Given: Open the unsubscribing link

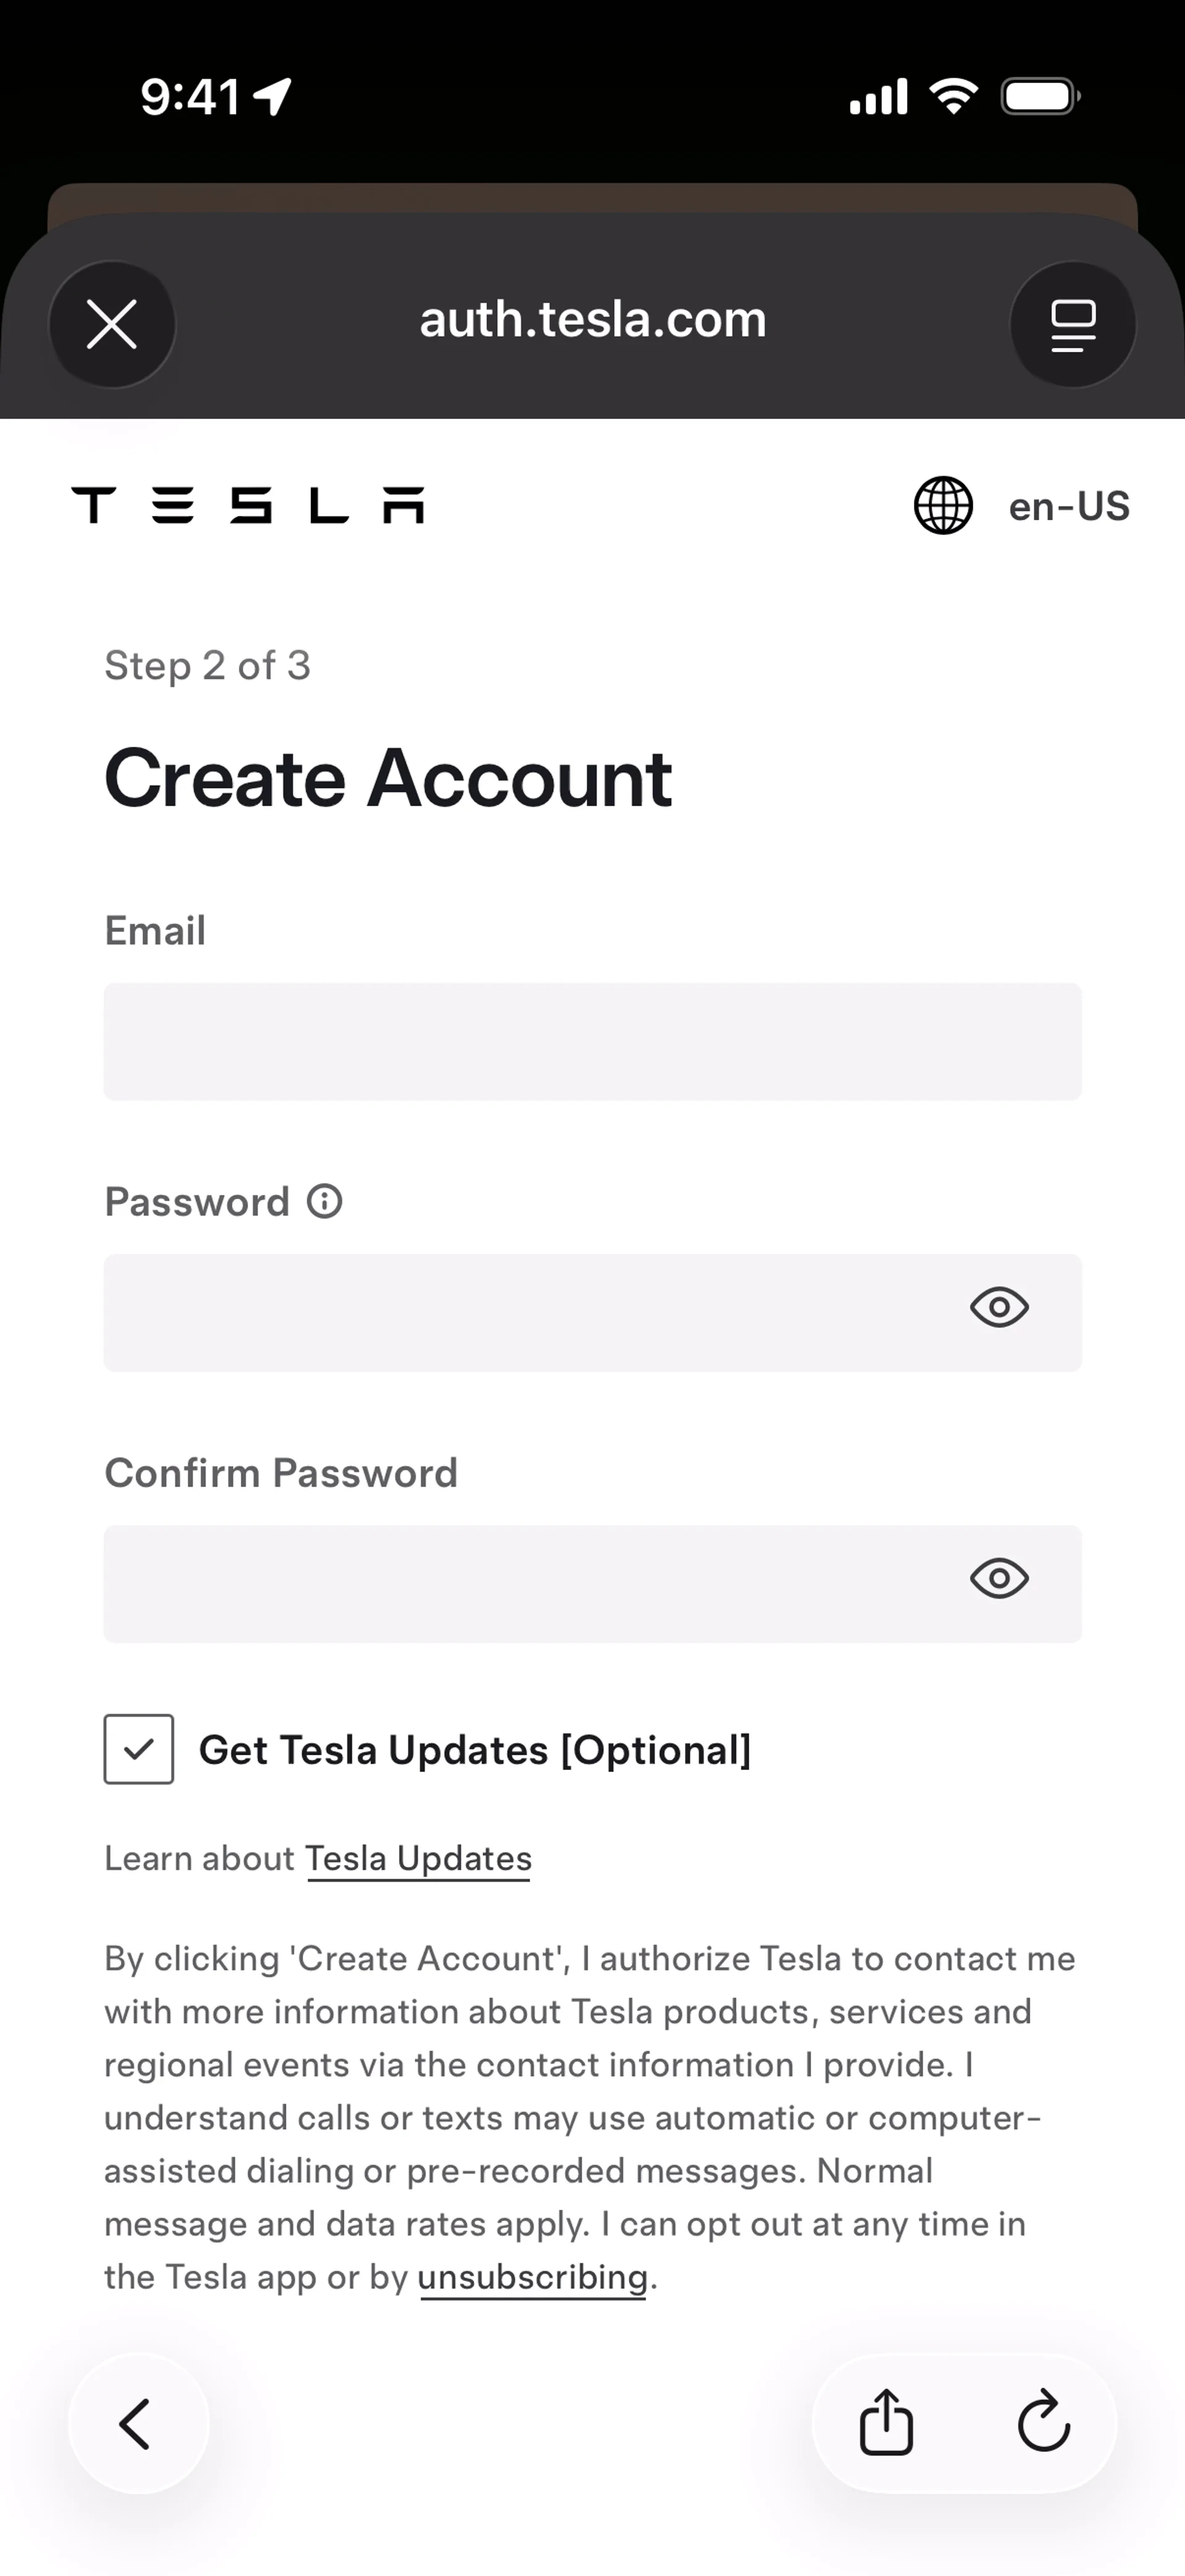Looking at the screenshot, I should pyautogui.click(x=533, y=2277).
